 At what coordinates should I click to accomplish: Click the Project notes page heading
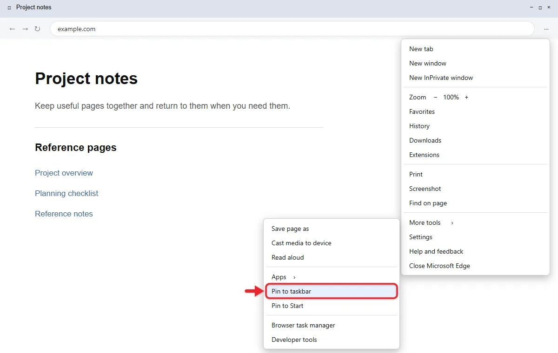click(86, 78)
